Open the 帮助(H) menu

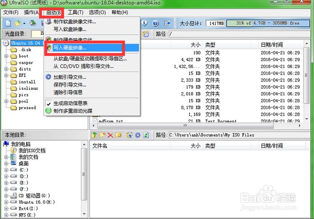[x=120, y=13]
